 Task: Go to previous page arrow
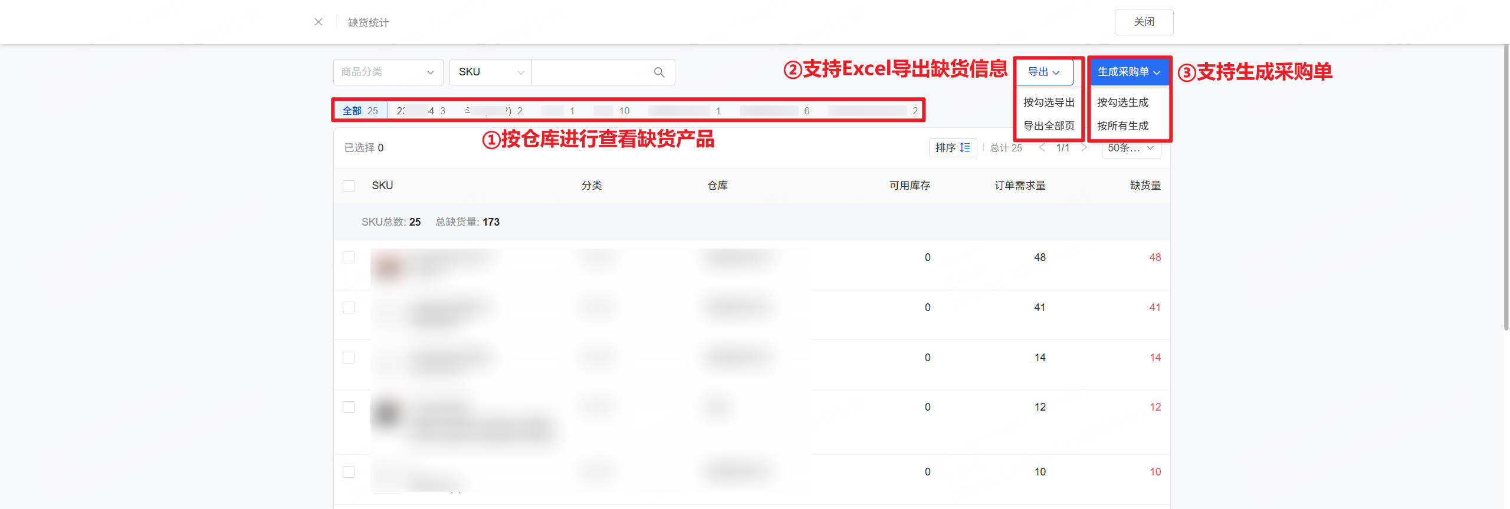pyautogui.click(x=1042, y=148)
